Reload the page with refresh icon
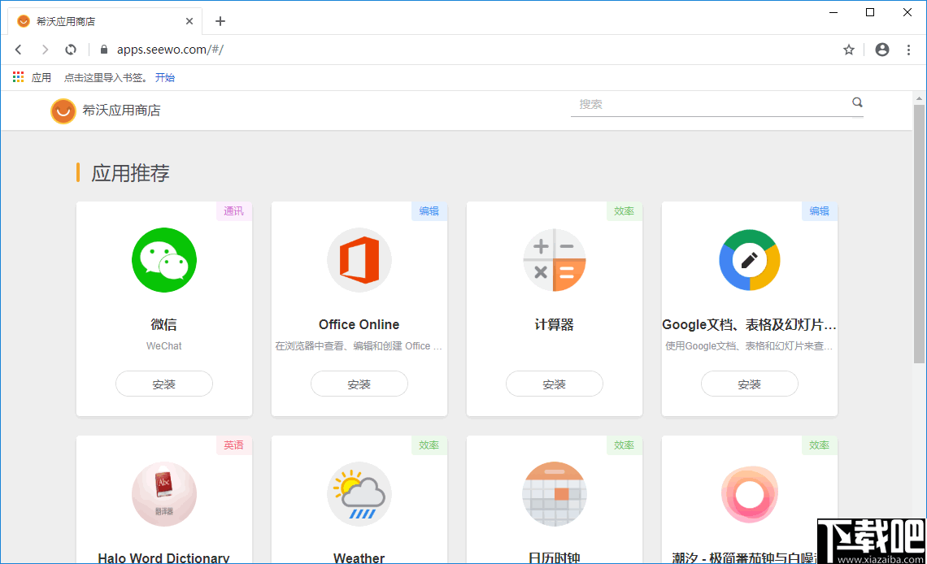 click(71, 50)
